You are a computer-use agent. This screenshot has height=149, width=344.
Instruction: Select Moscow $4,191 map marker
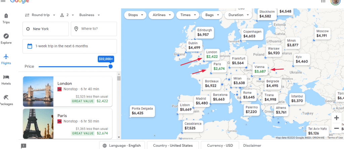tap(322, 34)
